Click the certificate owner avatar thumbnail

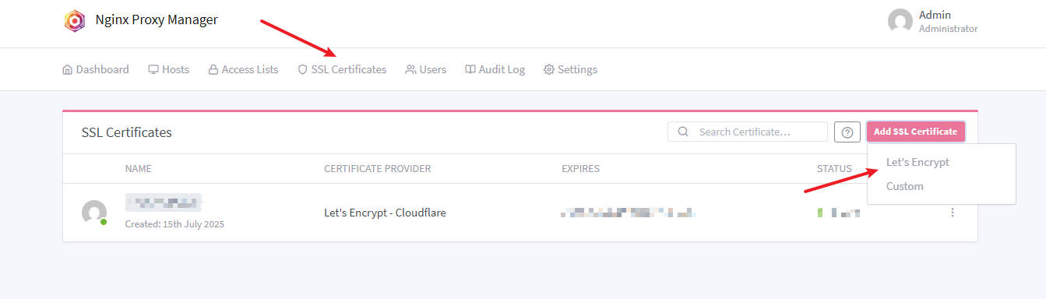[94, 213]
